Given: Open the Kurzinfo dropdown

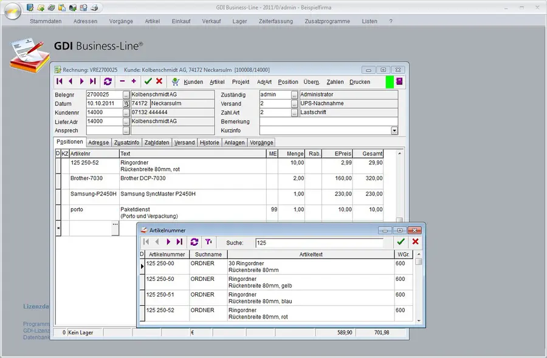Looking at the screenshot, I should (394, 130).
